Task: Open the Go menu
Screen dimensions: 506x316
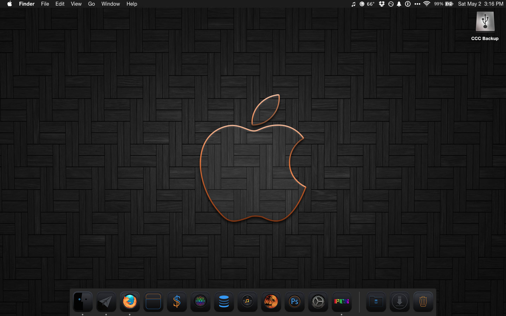Action: coord(91,4)
